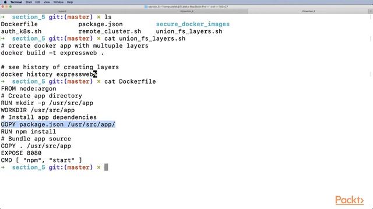Open the Terminal application menu
Screen dimensions: 373x209
click(x=16, y=2)
